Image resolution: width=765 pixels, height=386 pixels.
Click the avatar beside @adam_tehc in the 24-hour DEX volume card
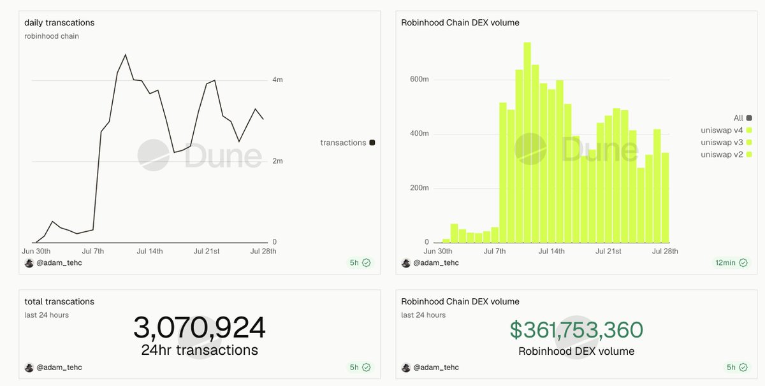tap(406, 368)
